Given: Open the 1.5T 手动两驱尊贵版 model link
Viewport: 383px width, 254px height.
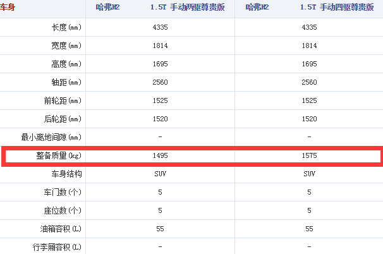Looking at the screenshot, I should click(x=187, y=7).
